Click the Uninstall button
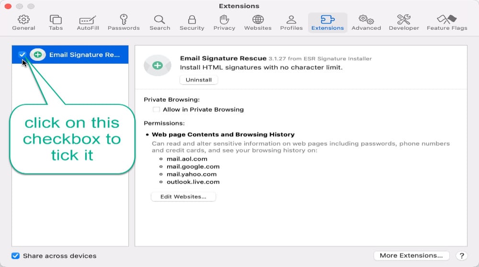Image resolution: width=479 pixels, height=267 pixels. tap(199, 80)
